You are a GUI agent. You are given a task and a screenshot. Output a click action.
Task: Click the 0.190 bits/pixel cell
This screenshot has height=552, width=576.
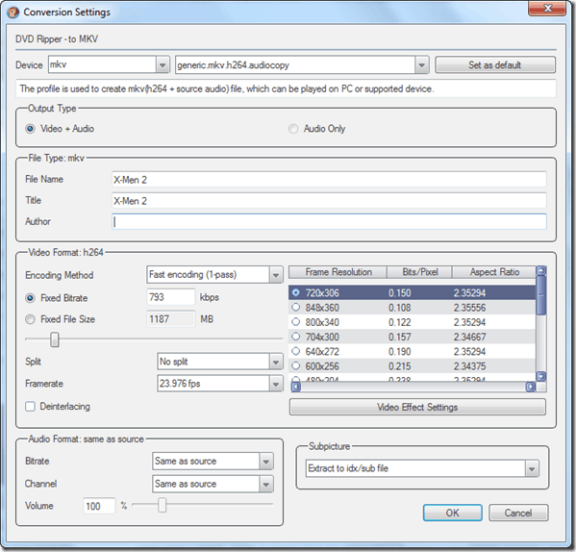coord(400,351)
